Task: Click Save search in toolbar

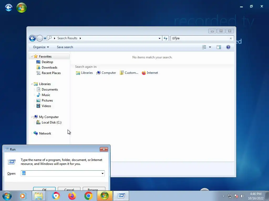Action: click(65, 47)
